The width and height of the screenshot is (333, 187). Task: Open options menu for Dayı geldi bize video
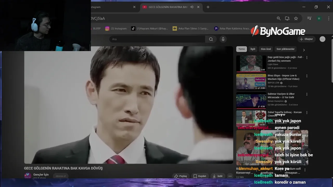pyautogui.click(x=307, y=58)
